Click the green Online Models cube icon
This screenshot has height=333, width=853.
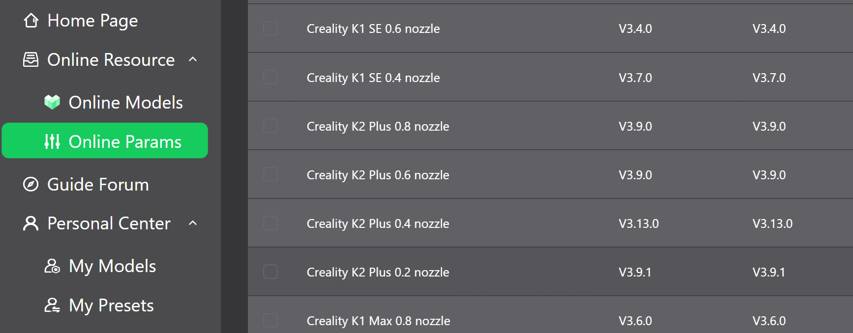52,102
